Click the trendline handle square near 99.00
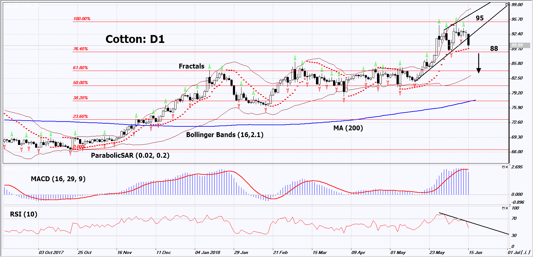The width and height of the screenshot is (533, 257). pos(507,4)
